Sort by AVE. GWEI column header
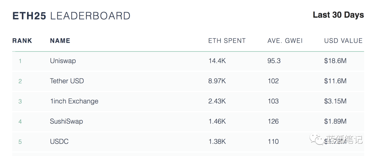The image size is (375, 156). coord(285,41)
